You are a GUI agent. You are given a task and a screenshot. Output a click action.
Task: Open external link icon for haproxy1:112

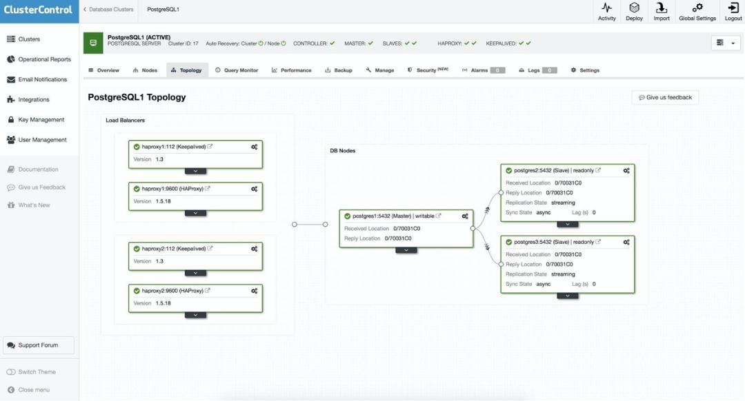pos(210,147)
